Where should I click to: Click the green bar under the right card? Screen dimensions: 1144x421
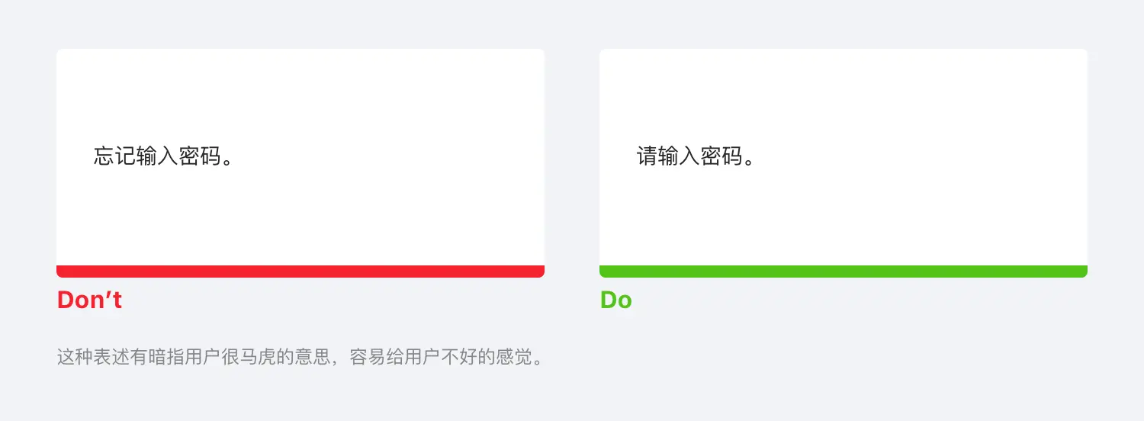point(844,272)
